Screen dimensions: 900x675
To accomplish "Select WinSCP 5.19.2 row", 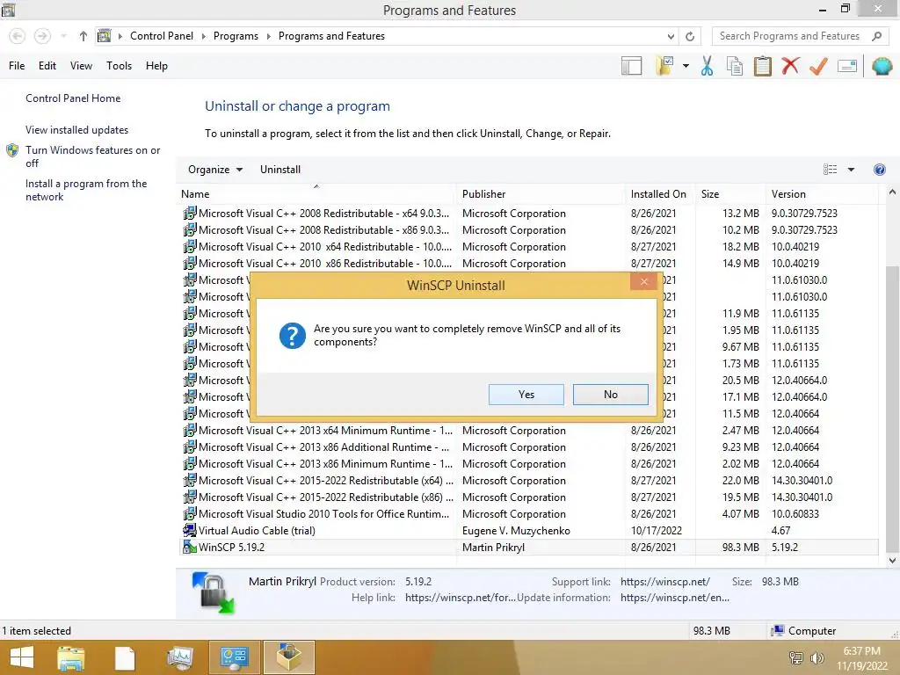I will (528, 547).
